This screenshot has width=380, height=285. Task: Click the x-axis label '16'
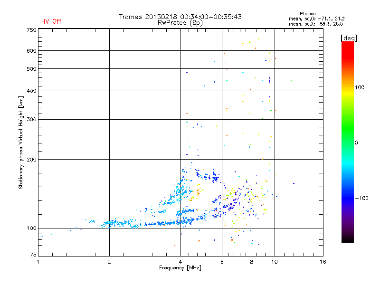point(323,262)
